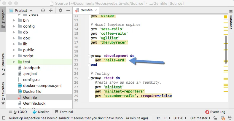Place cursor on 'uglifier' gem line

coord(105,38)
